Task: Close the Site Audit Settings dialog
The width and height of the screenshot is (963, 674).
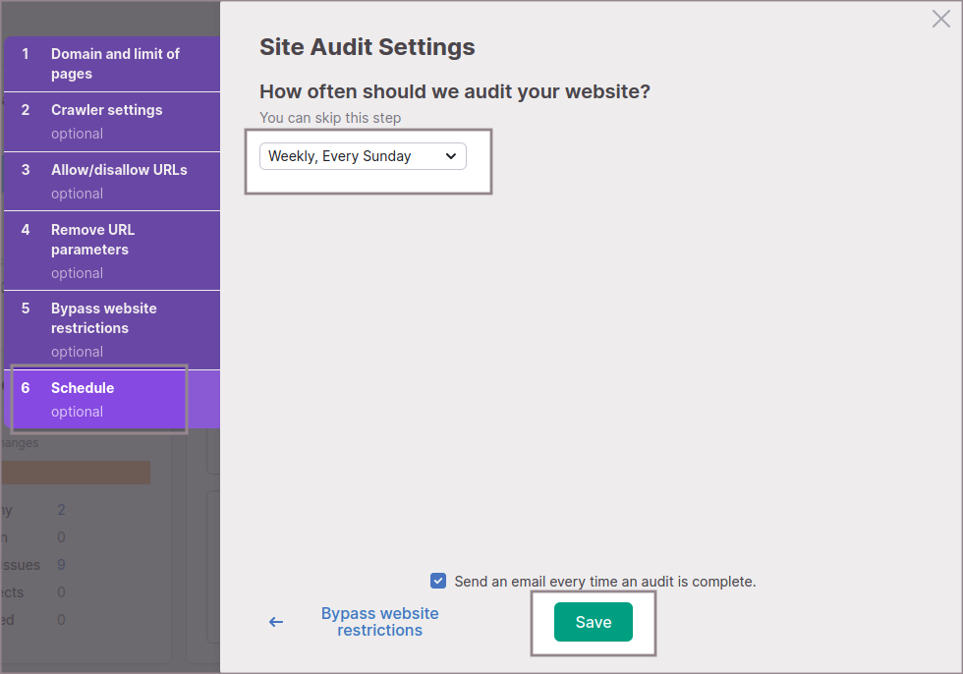Action: click(940, 19)
